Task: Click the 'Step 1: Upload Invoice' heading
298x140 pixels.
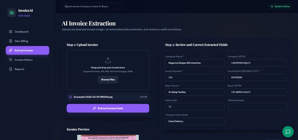Action: tap(82, 45)
